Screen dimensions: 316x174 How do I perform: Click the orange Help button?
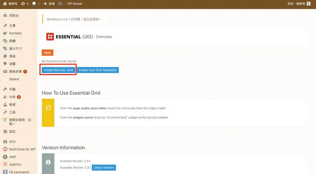(47, 53)
